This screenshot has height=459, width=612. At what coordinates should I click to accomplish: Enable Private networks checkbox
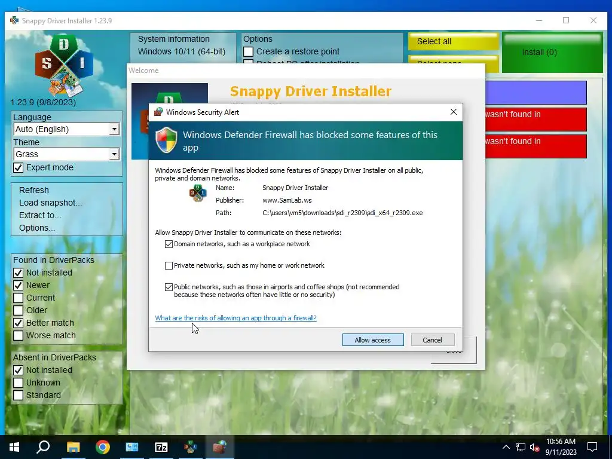[x=169, y=266]
